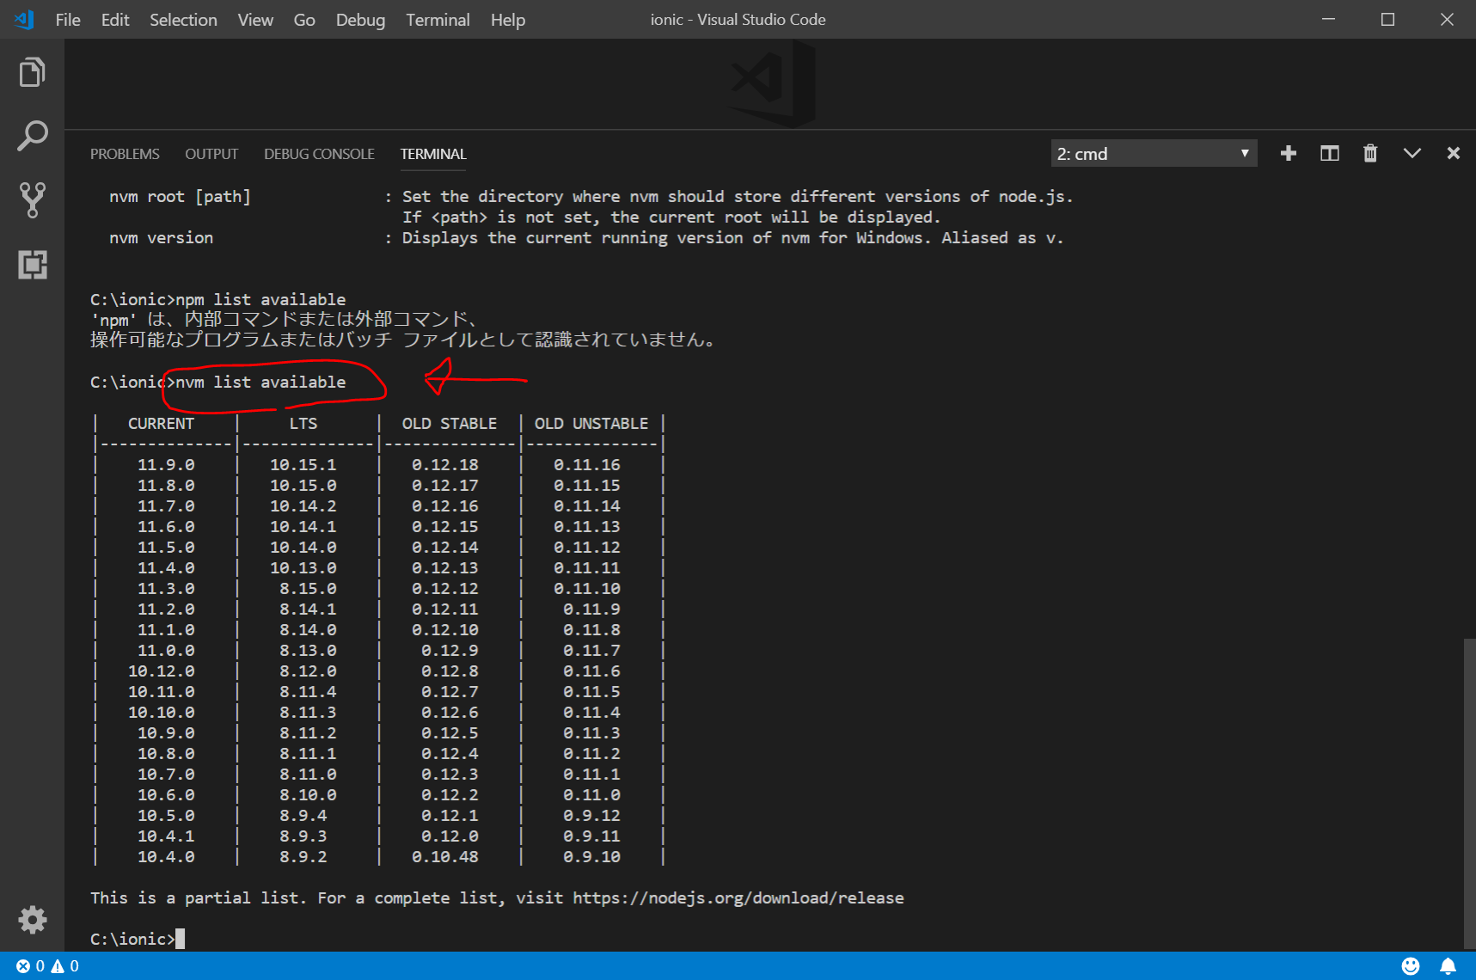Open the Terminal menu in menu bar
The width and height of the screenshot is (1476, 980).
tap(438, 20)
